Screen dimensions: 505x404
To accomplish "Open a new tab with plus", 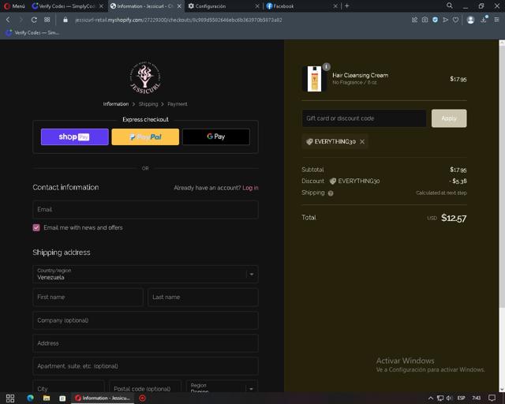I will point(347,6).
